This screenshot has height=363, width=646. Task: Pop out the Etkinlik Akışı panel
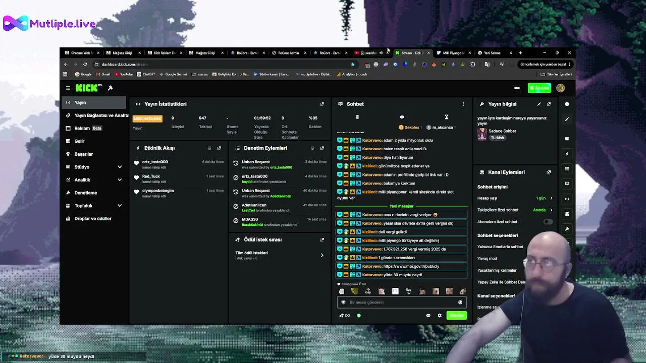219,148
